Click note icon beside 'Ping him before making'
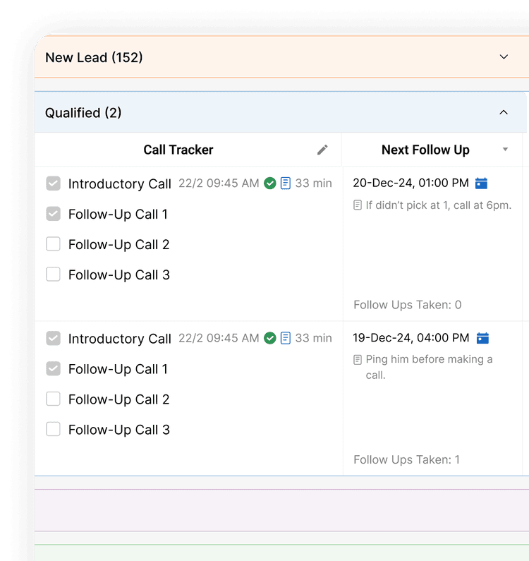The image size is (529, 561). click(358, 360)
